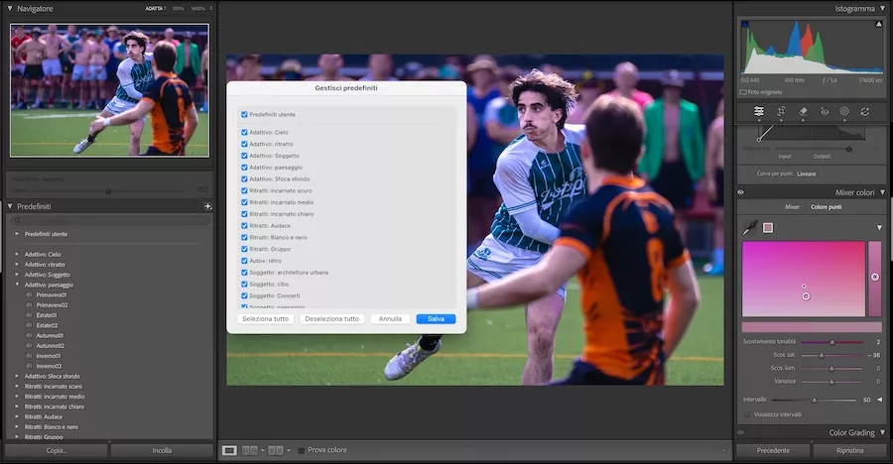Screen dimensions: 893x464
Task: Collapse the Mixer colori panel
Action: point(882,192)
